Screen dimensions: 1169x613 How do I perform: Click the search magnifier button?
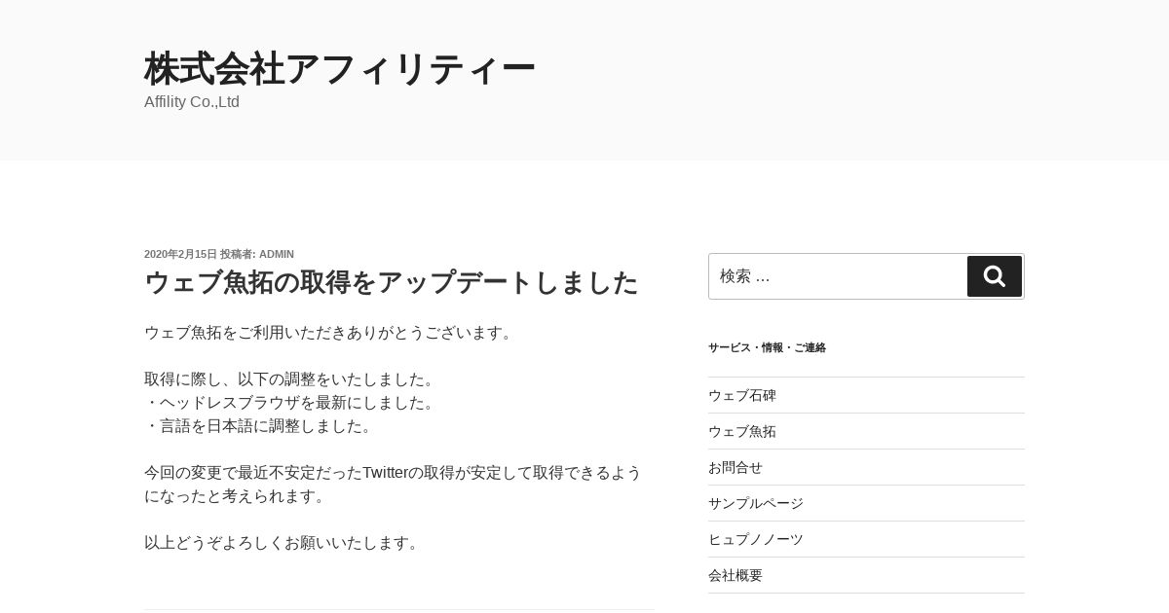tap(994, 276)
